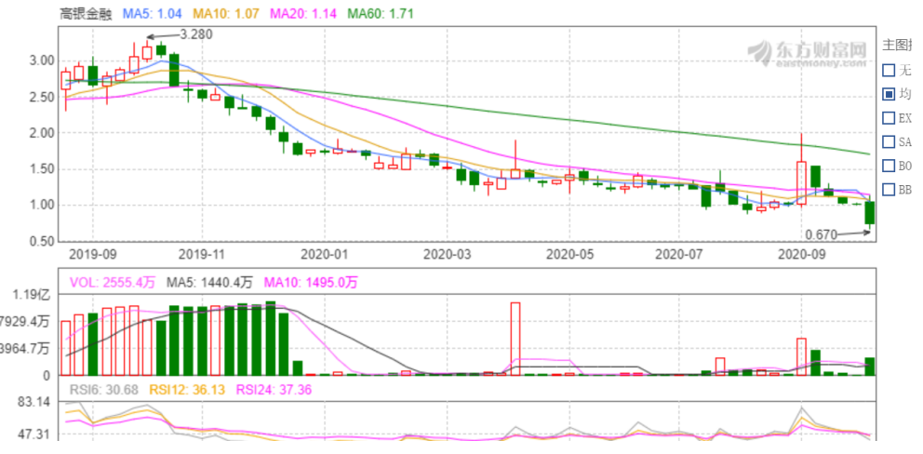The image size is (923, 454).
Task: Select the tallest red volume bar near 2020-04
Action: (515, 339)
